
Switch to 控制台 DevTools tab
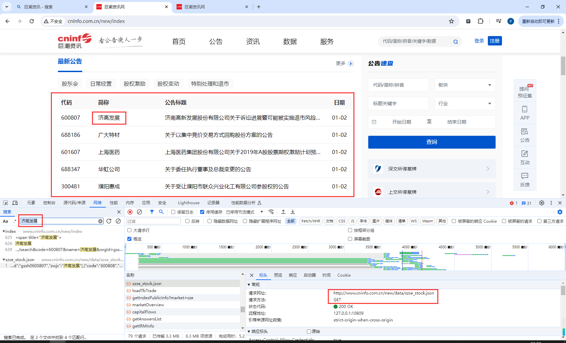coord(49,203)
